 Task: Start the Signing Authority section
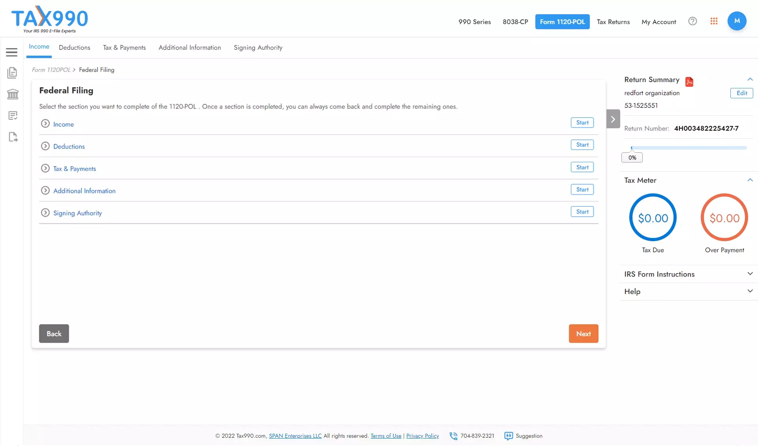(582, 212)
